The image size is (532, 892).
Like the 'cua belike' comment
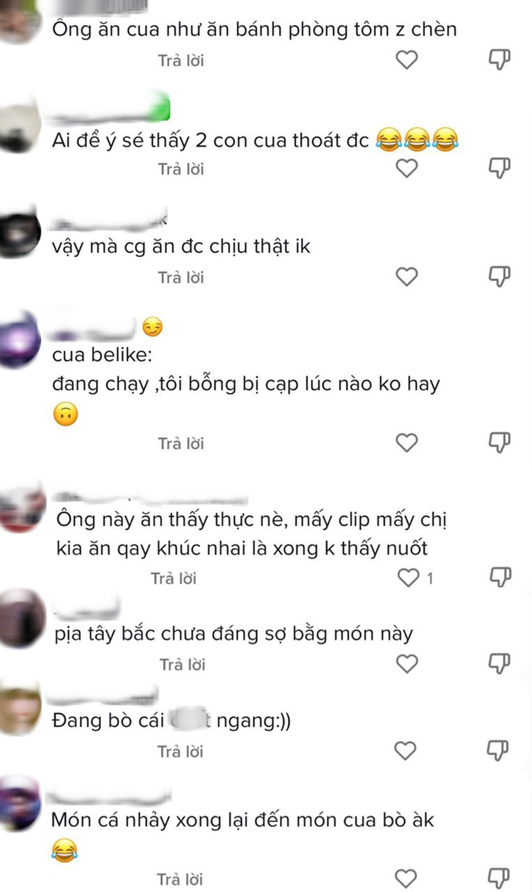point(407,442)
